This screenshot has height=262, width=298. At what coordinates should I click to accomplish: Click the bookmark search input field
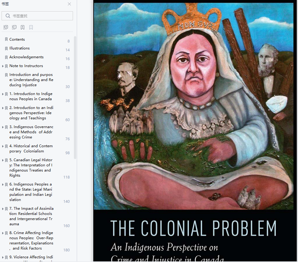pyautogui.click(x=37, y=16)
